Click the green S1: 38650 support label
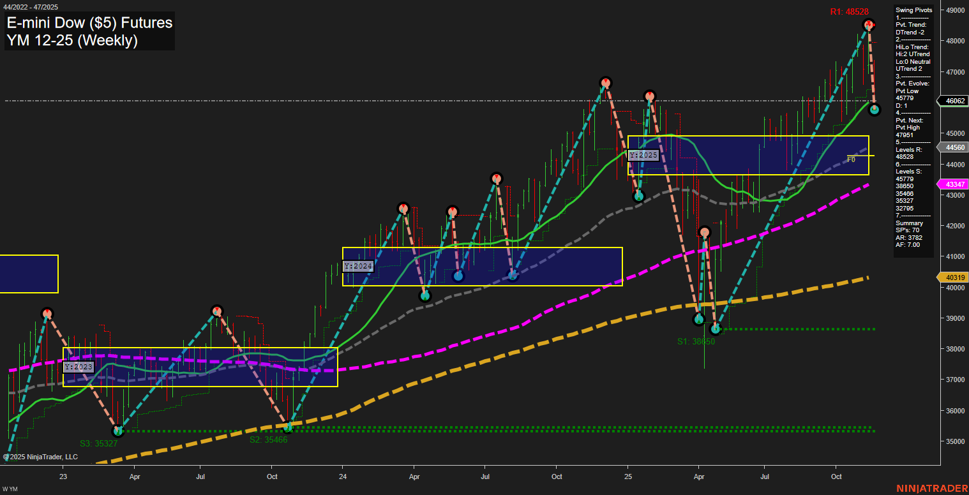Screen dimensions: 969x495 (x=696, y=341)
